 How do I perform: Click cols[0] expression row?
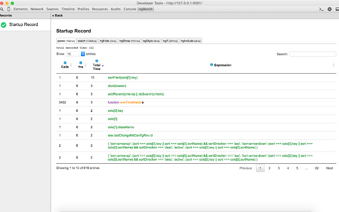pos(112,119)
